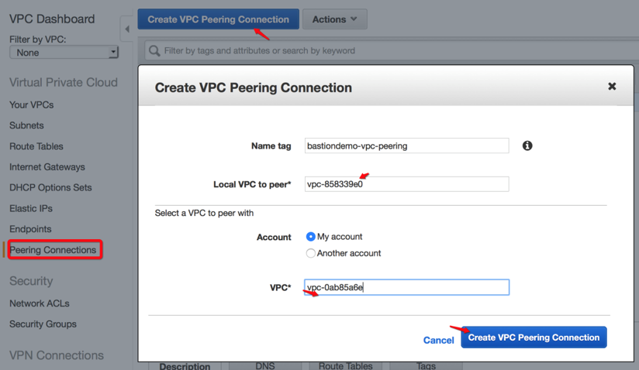639x370 pixels.
Task: Click Cancel in the dialog
Action: click(x=438, y=340)
